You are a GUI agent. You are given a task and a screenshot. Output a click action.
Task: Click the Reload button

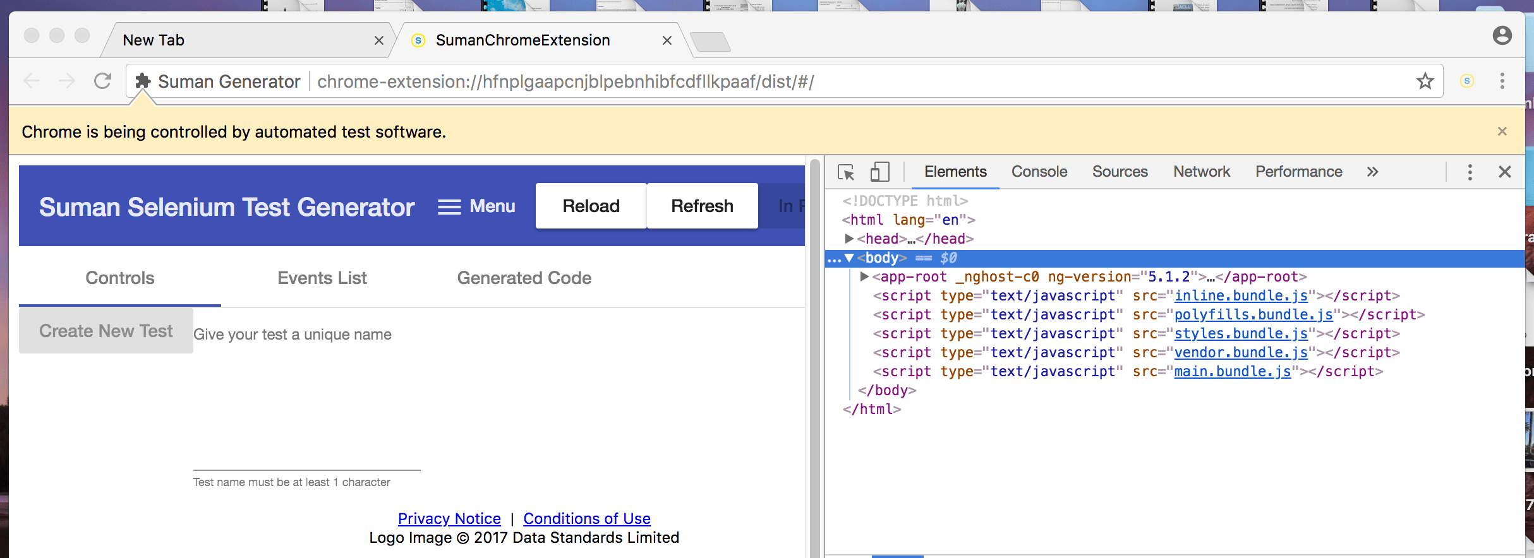[591, 206]
